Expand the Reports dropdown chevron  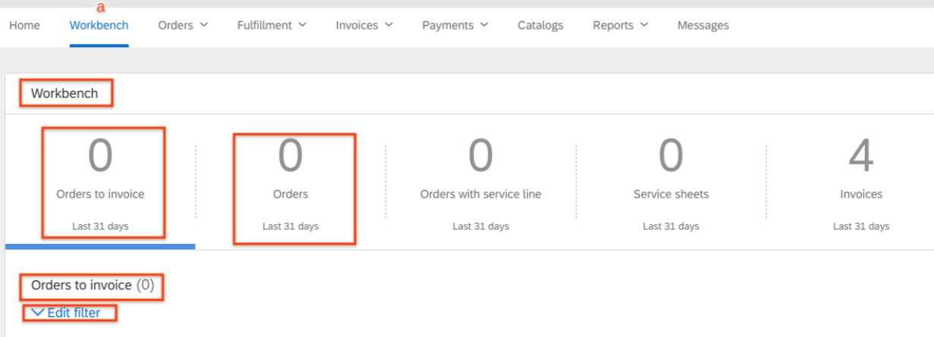click(644, 25)
